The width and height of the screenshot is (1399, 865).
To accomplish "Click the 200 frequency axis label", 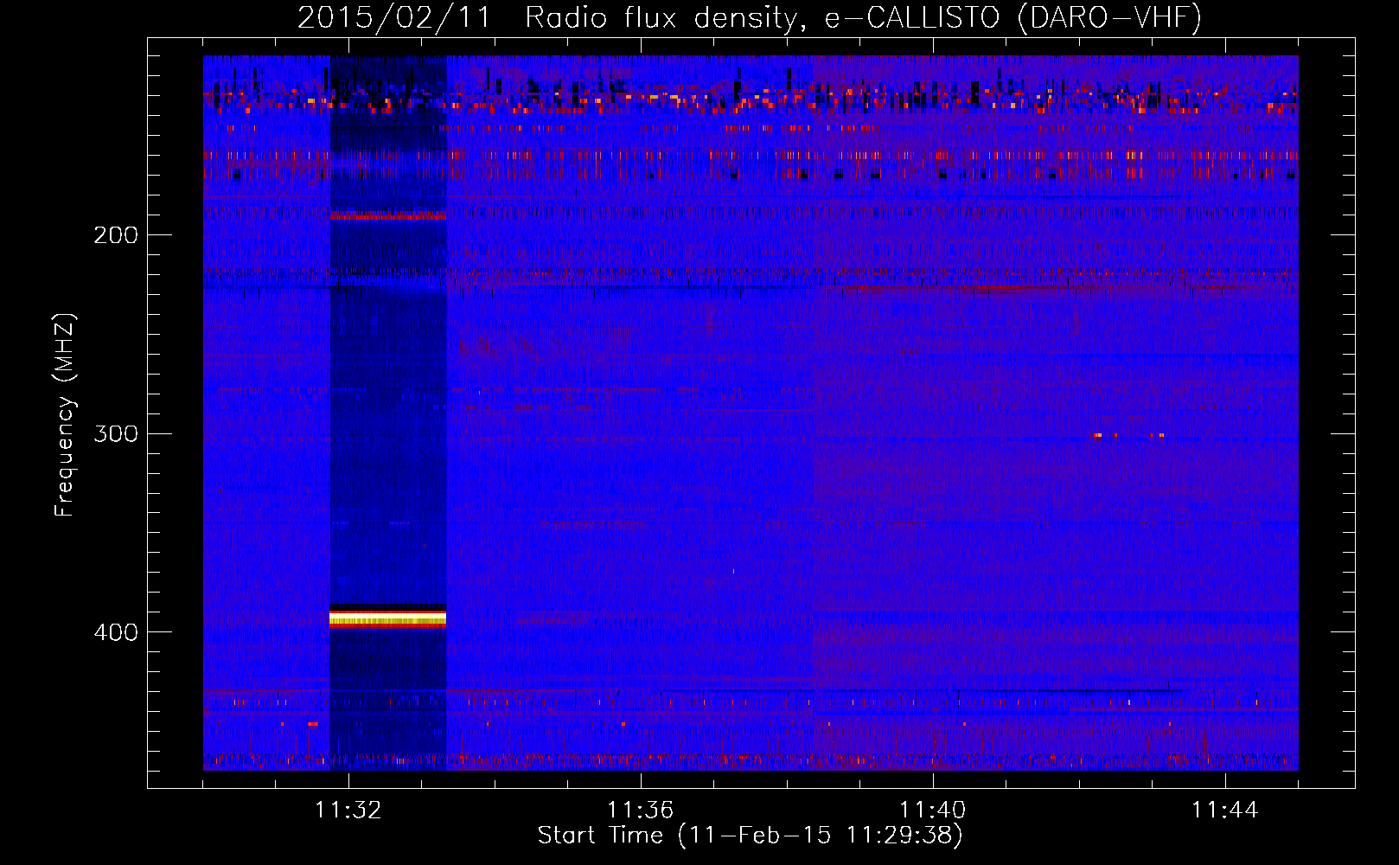I will pyautogui.click(x=116, y=235).
